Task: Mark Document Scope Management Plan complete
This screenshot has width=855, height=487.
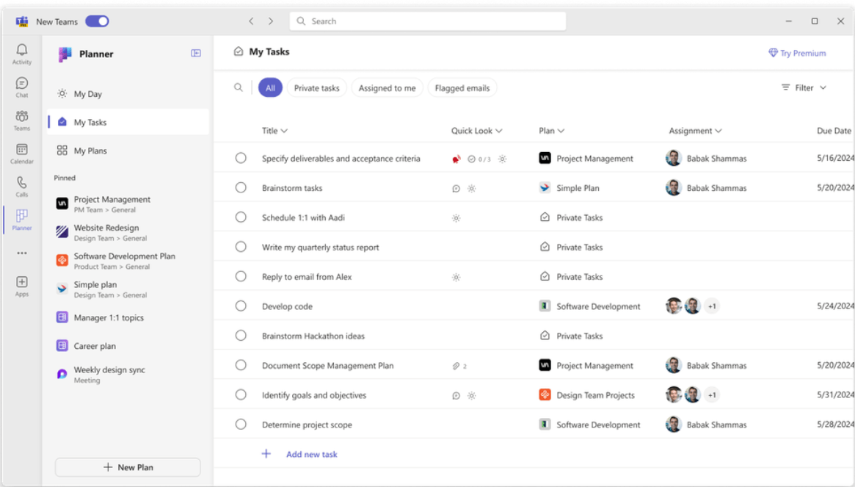Action: [241, 365]
